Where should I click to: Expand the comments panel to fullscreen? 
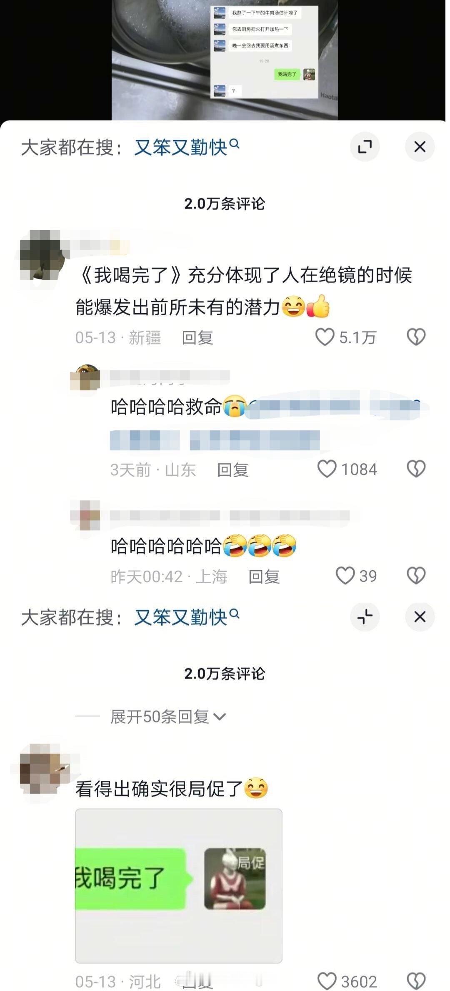pos(365,146)
